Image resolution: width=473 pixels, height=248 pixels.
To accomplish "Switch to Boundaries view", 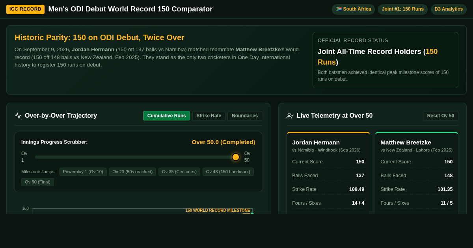I will coord(245,116).
